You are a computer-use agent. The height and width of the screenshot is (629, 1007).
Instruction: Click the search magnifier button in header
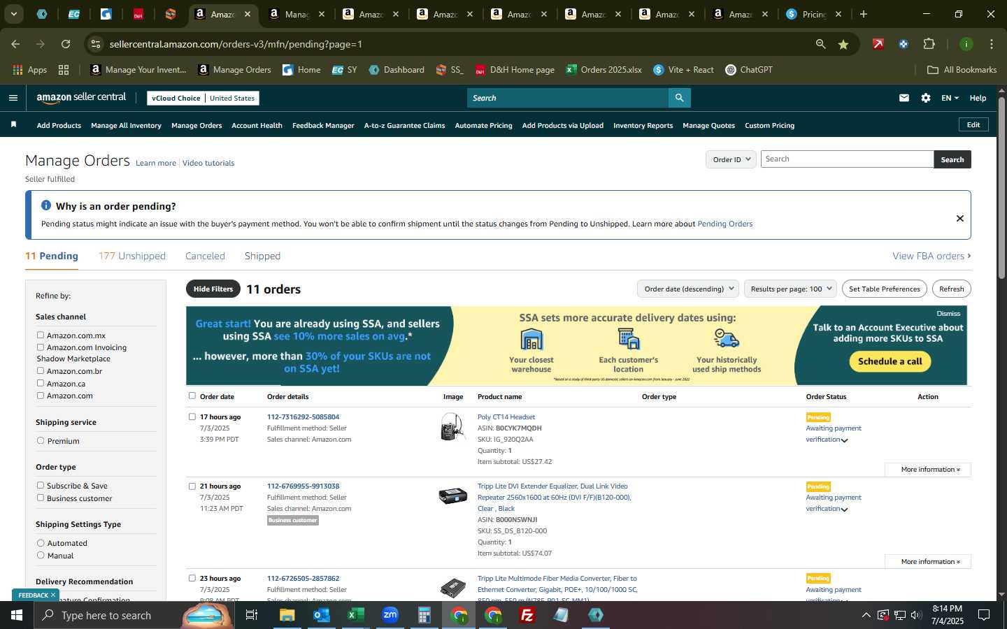[x=679, y=98]
